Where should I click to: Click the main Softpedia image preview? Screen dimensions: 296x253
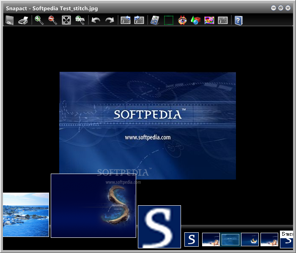[x=148, y=125]
